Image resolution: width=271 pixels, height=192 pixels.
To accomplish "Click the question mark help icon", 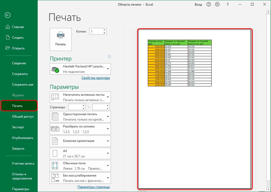I will (227, 5).
